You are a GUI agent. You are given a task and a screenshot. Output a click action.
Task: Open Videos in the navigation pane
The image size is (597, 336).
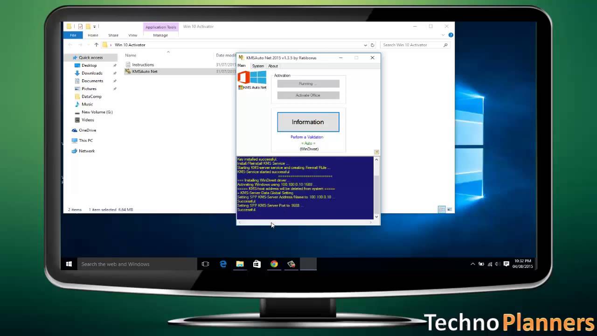(88, 120)
